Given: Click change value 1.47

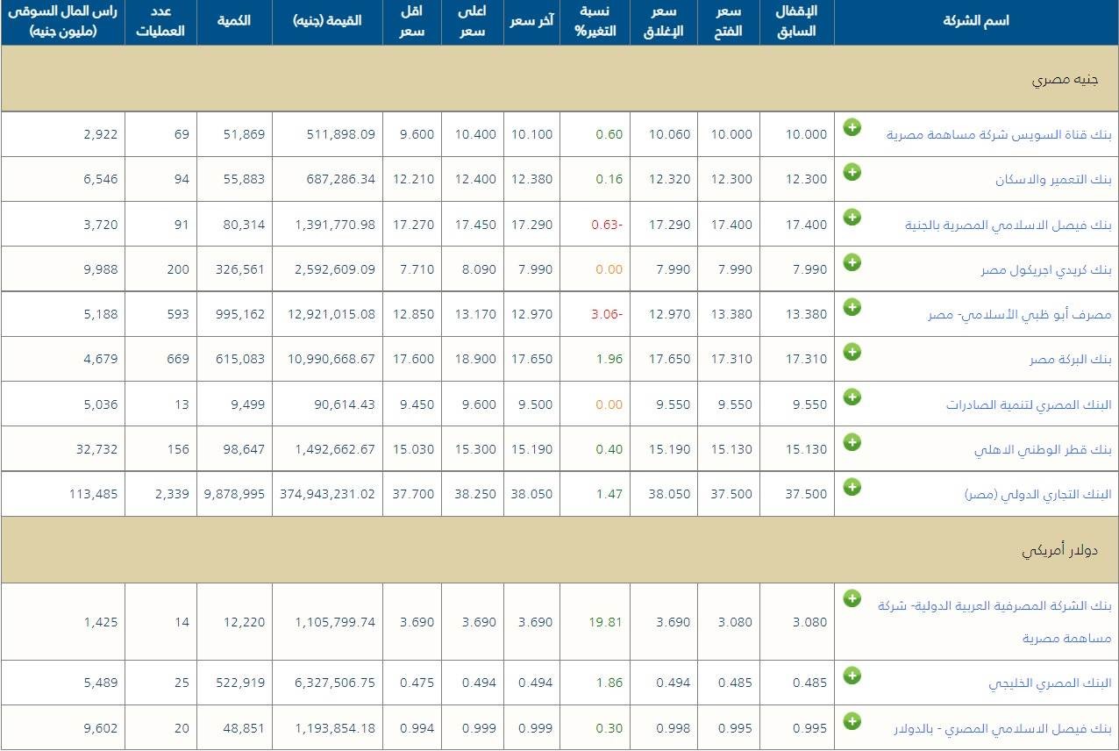Looking at the screenshot, I should pyautogui.click(x=609, y=494).
